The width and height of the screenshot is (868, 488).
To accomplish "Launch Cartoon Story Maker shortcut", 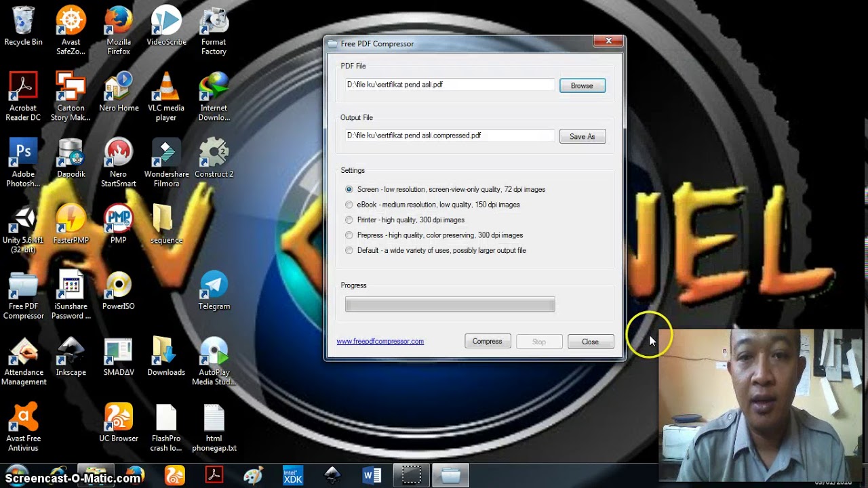I will click(x=71, y=97).
